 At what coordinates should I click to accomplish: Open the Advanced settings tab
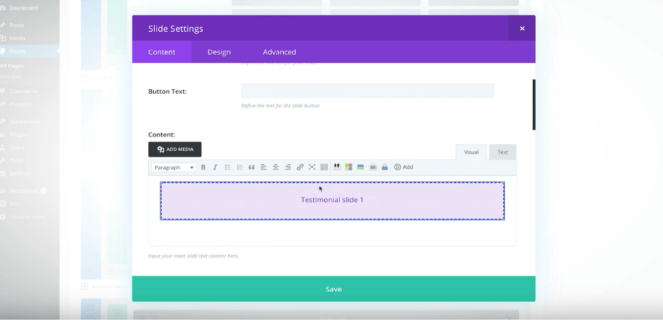coord(280,52)
